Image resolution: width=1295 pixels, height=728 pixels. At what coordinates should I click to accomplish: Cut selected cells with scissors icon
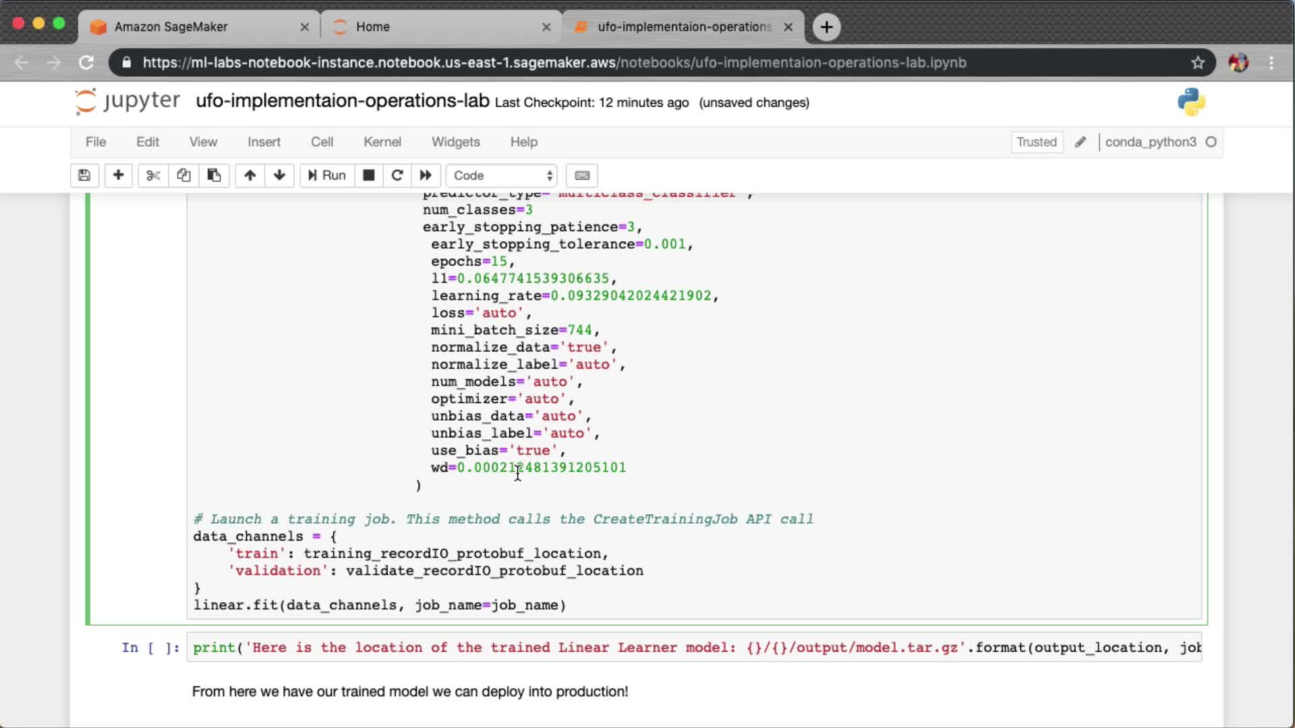(x=153, y=175)
